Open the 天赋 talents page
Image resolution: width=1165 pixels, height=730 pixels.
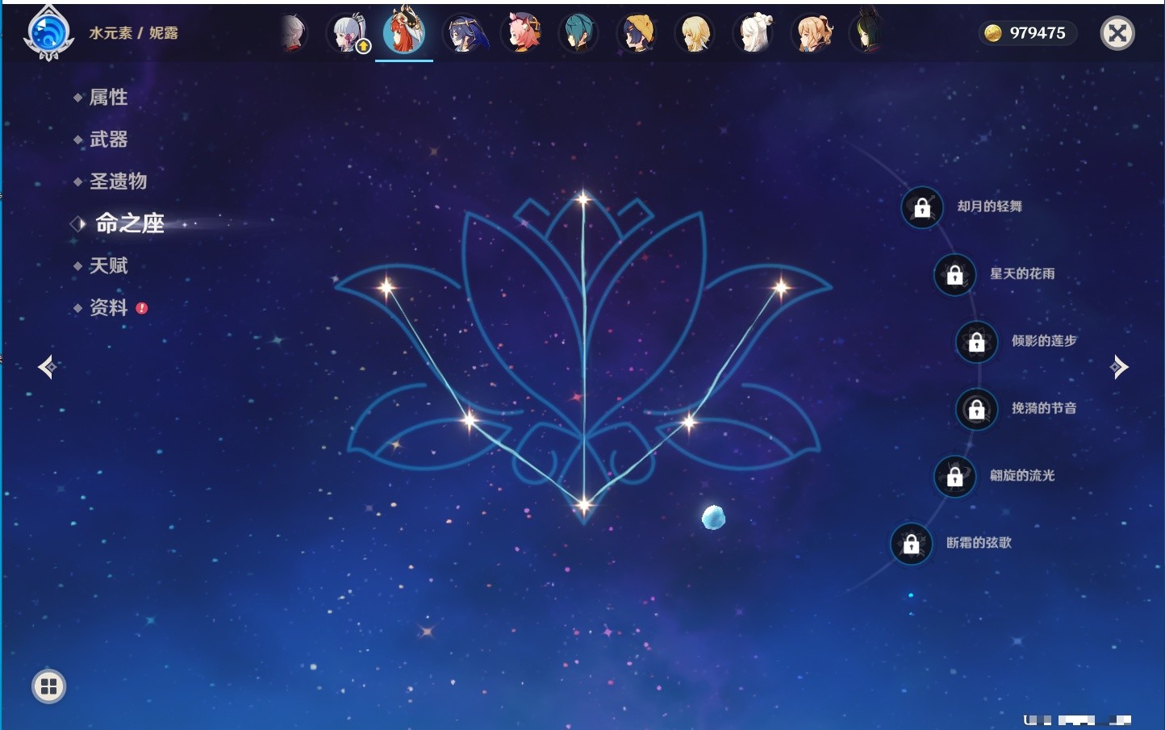108,265
